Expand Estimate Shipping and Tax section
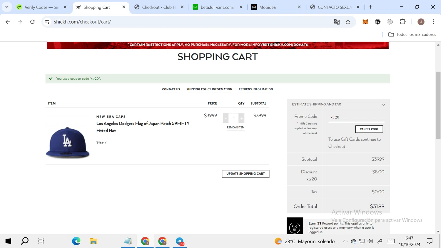This screenshot has width=441, height=248. coord(338,104)
